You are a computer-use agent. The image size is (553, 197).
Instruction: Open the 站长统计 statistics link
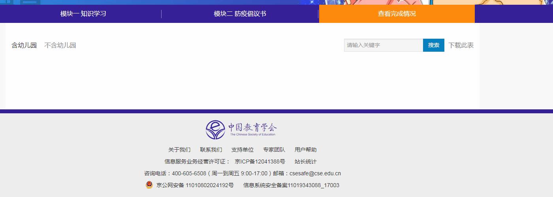306,161
